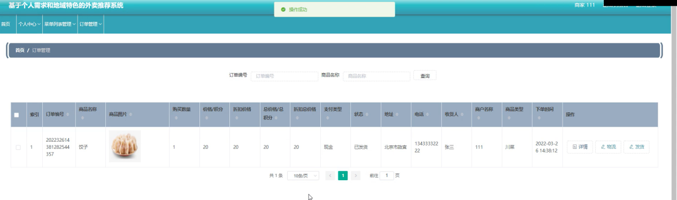
Task: Click the 共 1 条 total count text
Action: [276, 175]
